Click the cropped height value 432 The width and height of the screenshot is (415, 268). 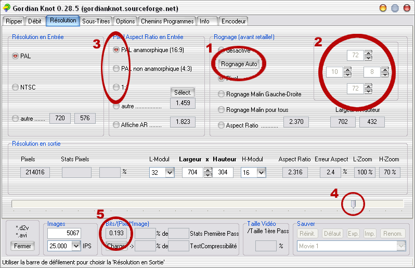tap(372, 122)
